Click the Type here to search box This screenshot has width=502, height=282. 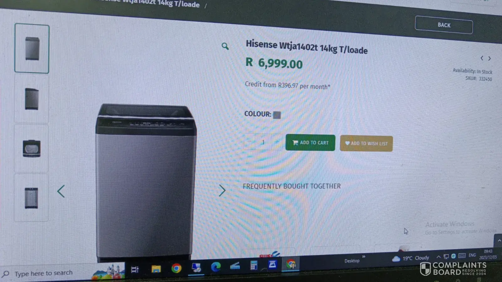pos(43,273)
